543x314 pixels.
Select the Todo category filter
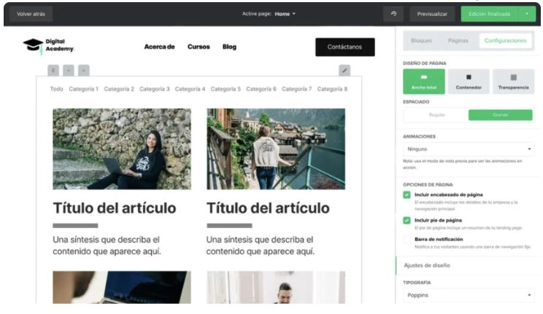click(56, 89)
